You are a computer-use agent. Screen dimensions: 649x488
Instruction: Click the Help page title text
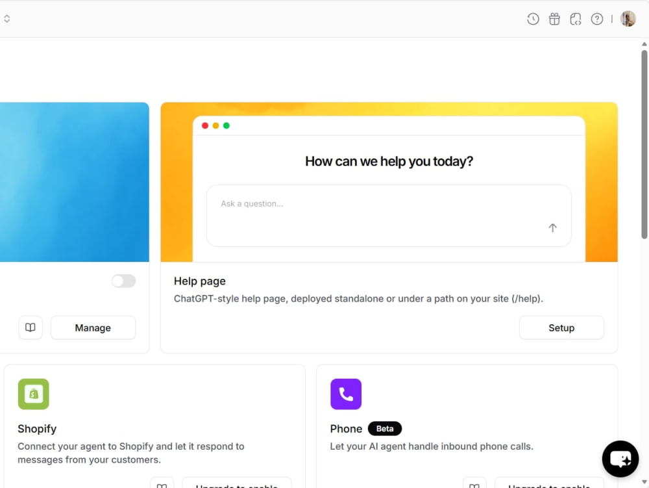click(199, 281)
